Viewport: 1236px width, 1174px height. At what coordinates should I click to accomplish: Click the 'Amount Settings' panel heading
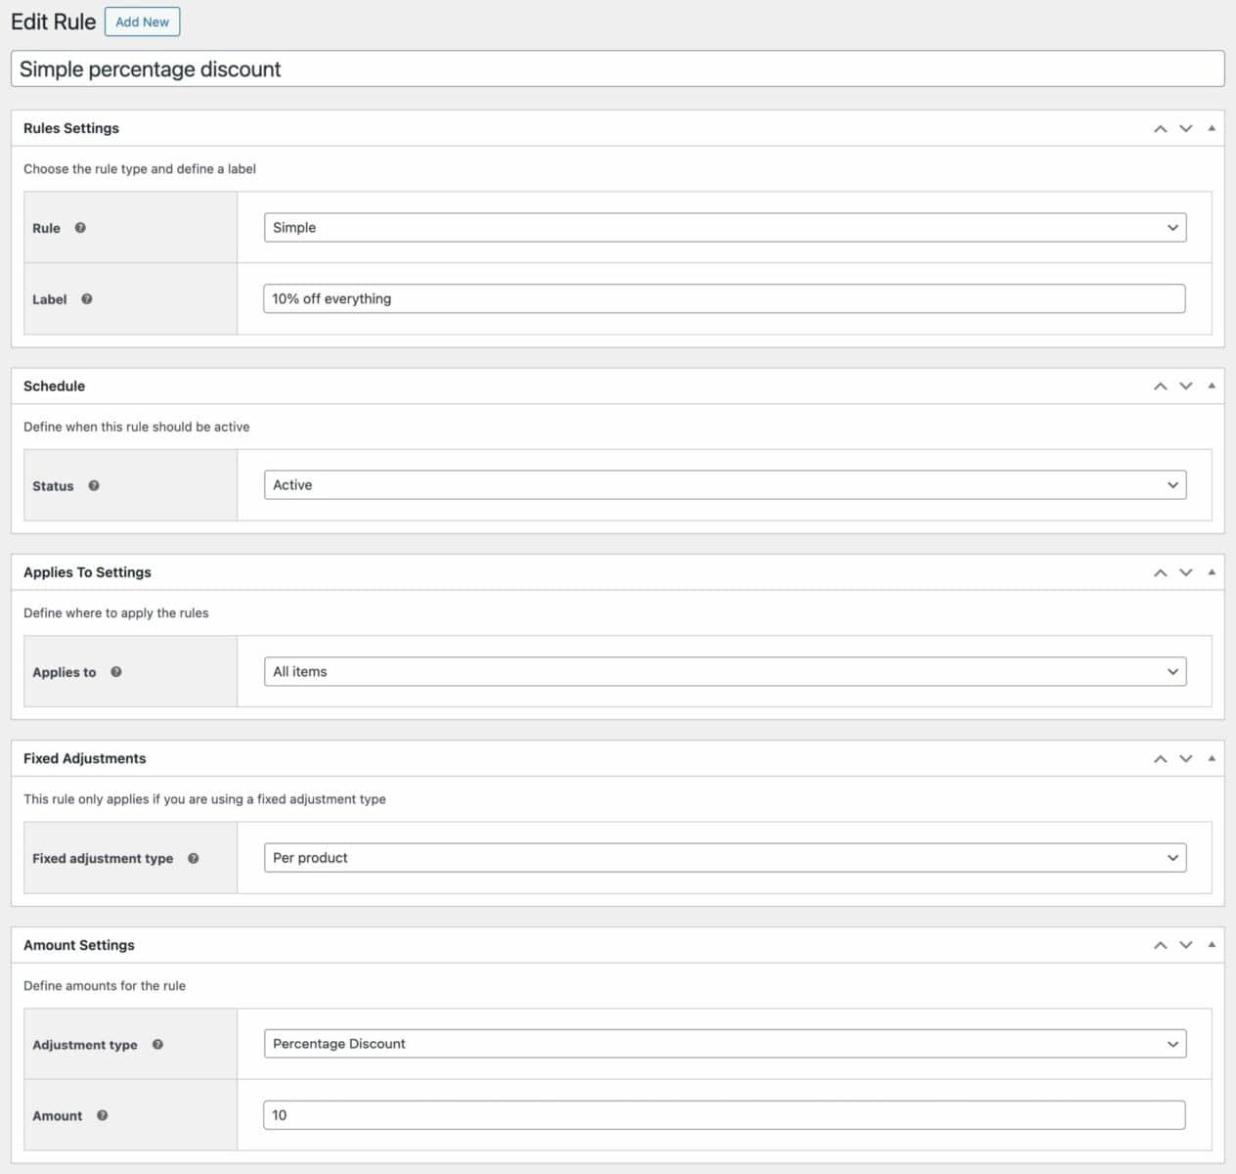79,945
